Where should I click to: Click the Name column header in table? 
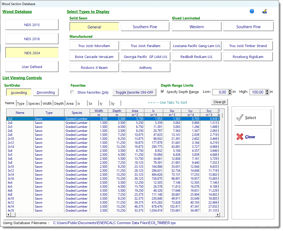click(20, 113)
